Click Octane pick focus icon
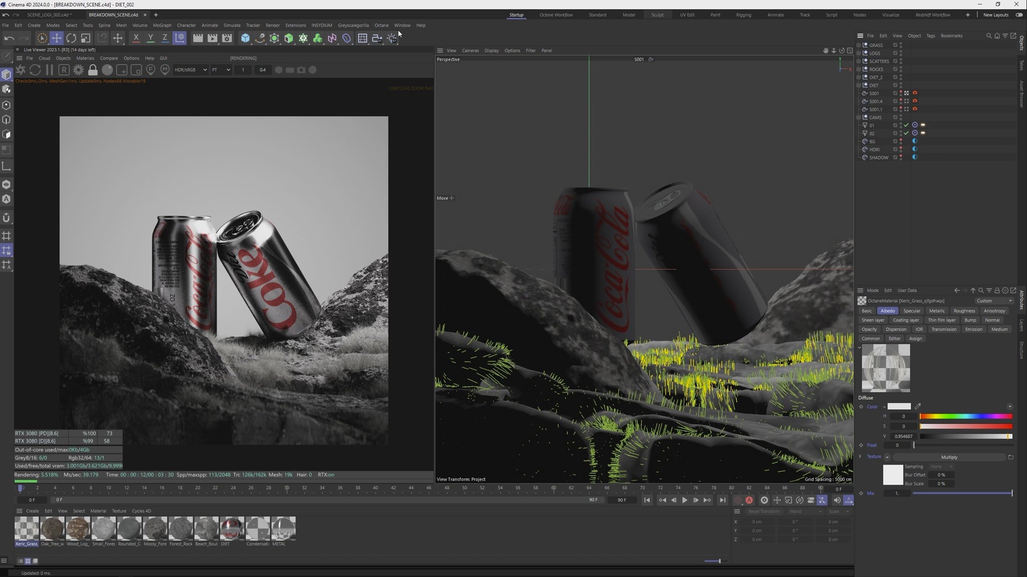 pos(151,70)
